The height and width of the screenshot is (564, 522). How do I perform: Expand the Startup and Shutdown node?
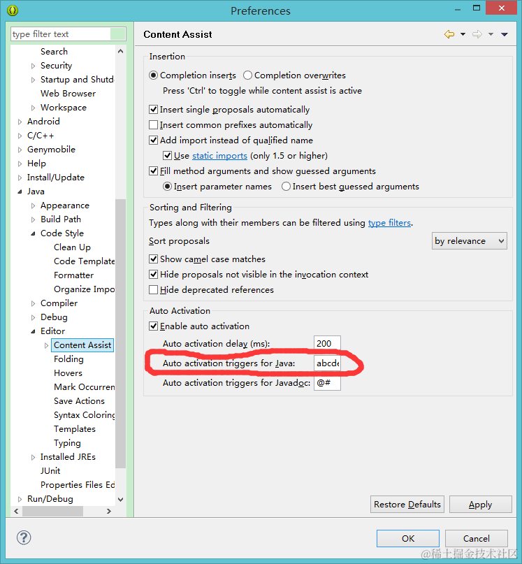[x=33, y=80]
